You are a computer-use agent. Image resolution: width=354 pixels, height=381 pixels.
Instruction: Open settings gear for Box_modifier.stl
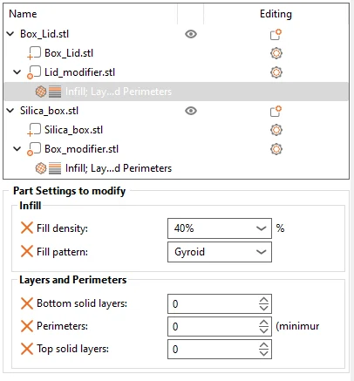pos(276,149)
